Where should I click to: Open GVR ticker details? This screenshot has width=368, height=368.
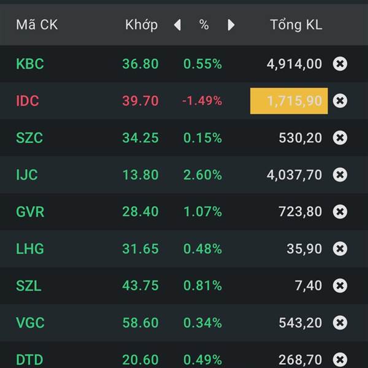[x=30, y=212]
